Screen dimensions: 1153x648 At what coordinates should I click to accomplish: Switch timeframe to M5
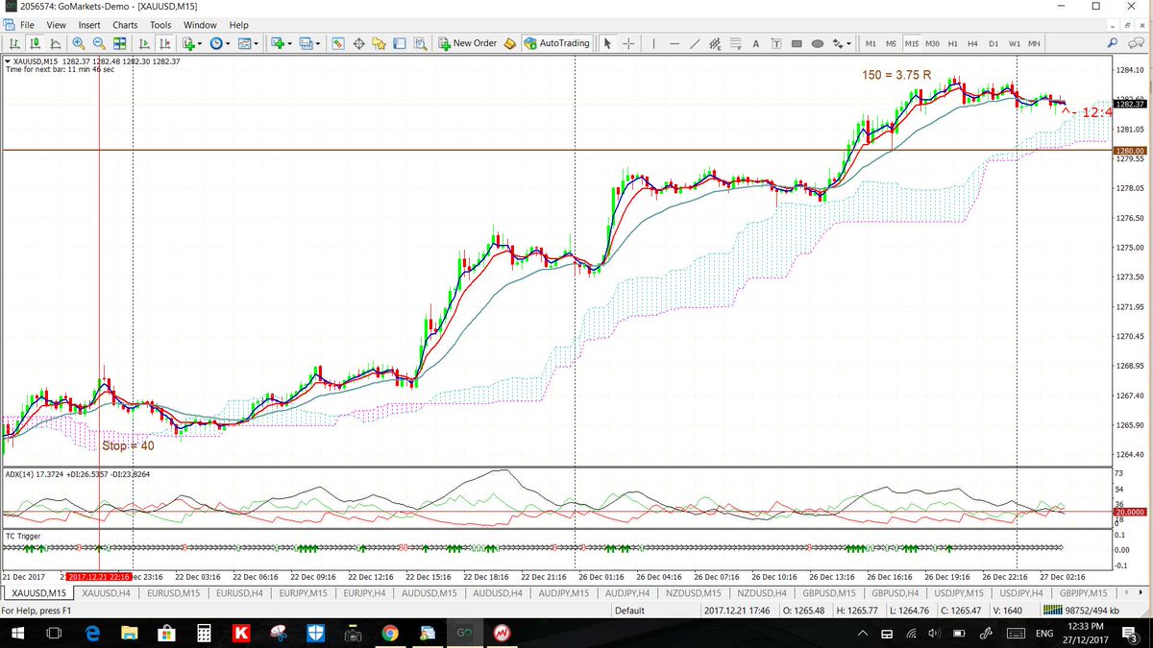[891, 43]
